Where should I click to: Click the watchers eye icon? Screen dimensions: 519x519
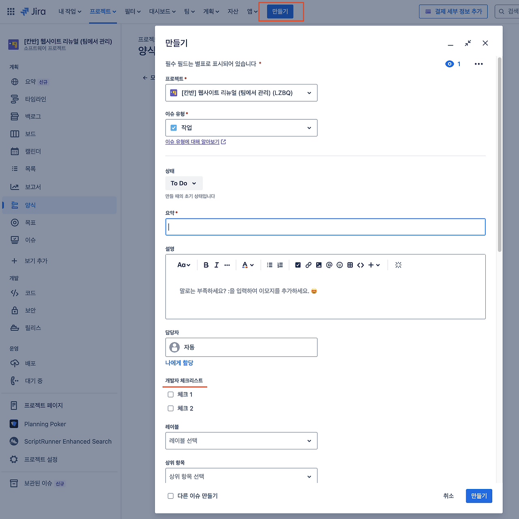point(450,64)
